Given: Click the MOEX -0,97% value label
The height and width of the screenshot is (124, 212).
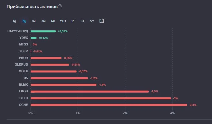Looking at the screenshot, I should click(x=83, y=71).
